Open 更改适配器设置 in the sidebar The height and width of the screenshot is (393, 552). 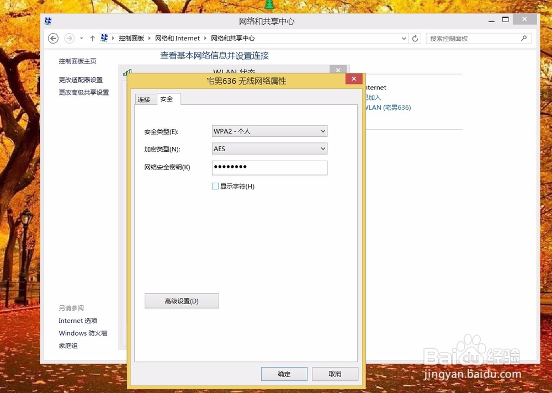[x=80, y=79]
